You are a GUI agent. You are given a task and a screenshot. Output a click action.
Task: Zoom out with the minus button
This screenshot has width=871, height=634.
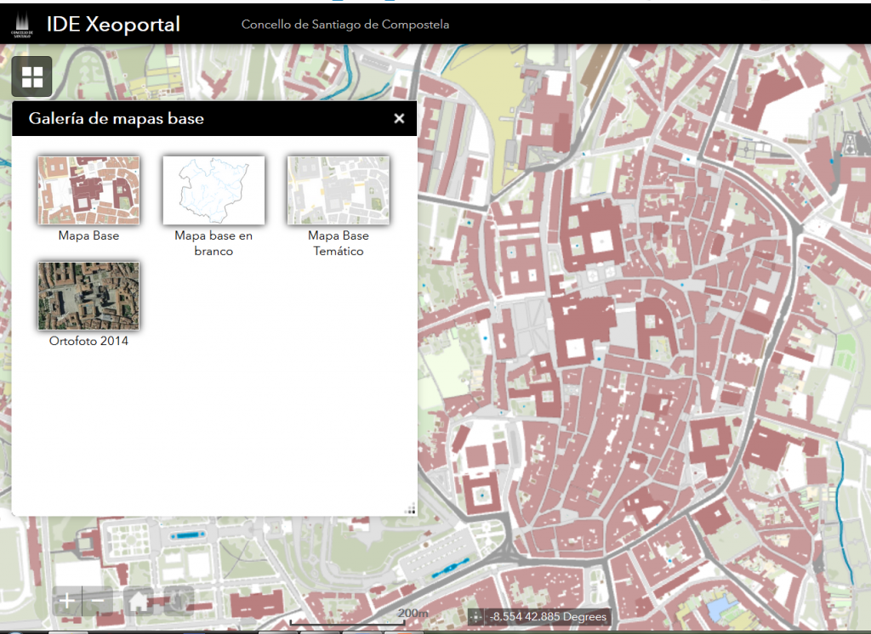point(97,601)
